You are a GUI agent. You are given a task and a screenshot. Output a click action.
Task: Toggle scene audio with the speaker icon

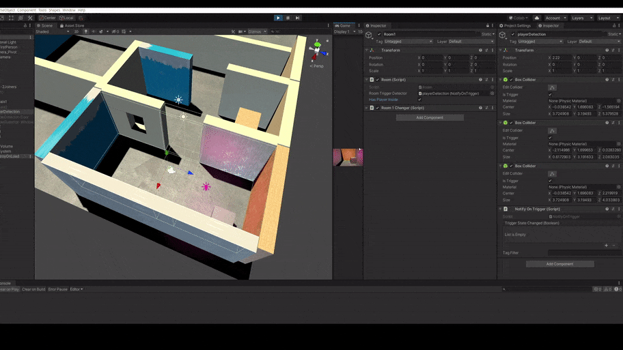pyautogui.click(x=94, y=31)
